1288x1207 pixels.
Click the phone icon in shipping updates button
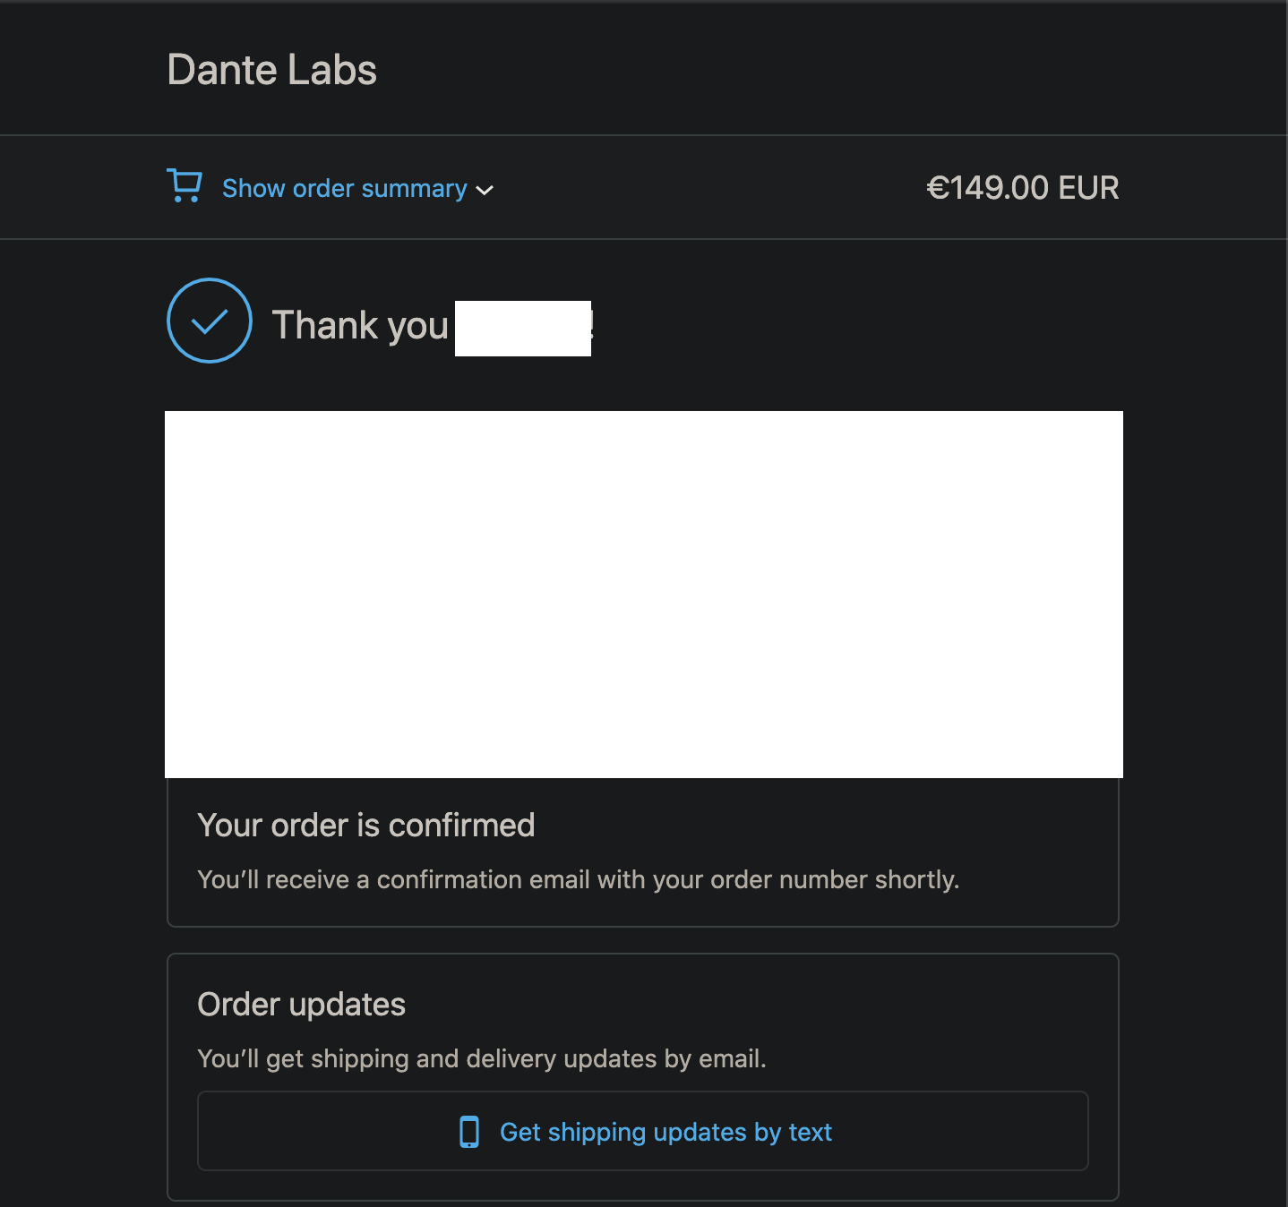pyautogui.click(x=469, y=1132)
